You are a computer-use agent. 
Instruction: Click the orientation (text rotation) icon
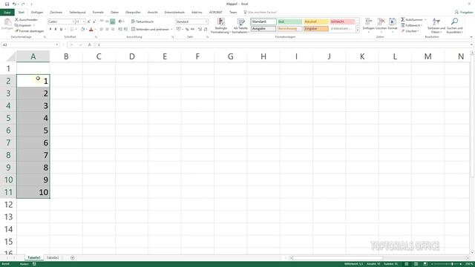coord(120,22)
